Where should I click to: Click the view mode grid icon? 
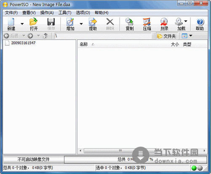[184, 36]
